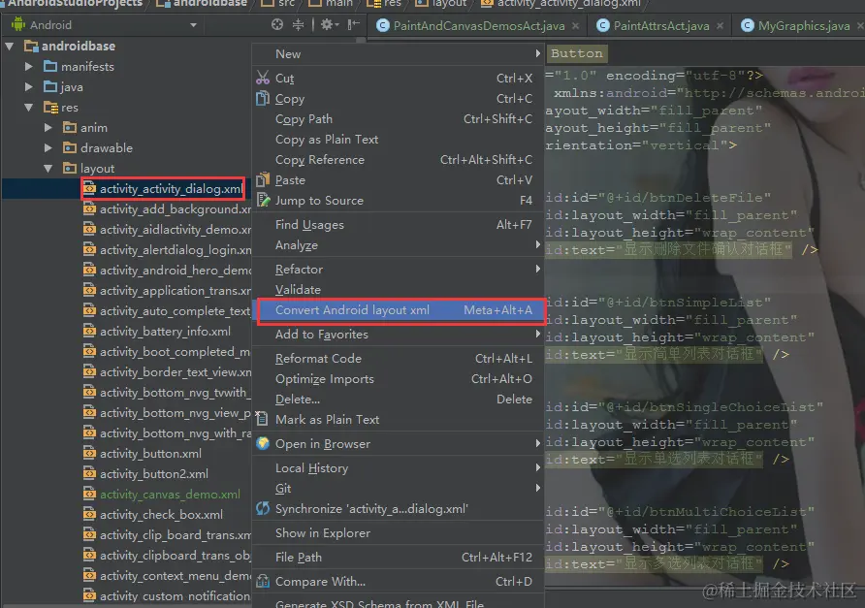Choose Show in Explorer

tap(399, 534)
